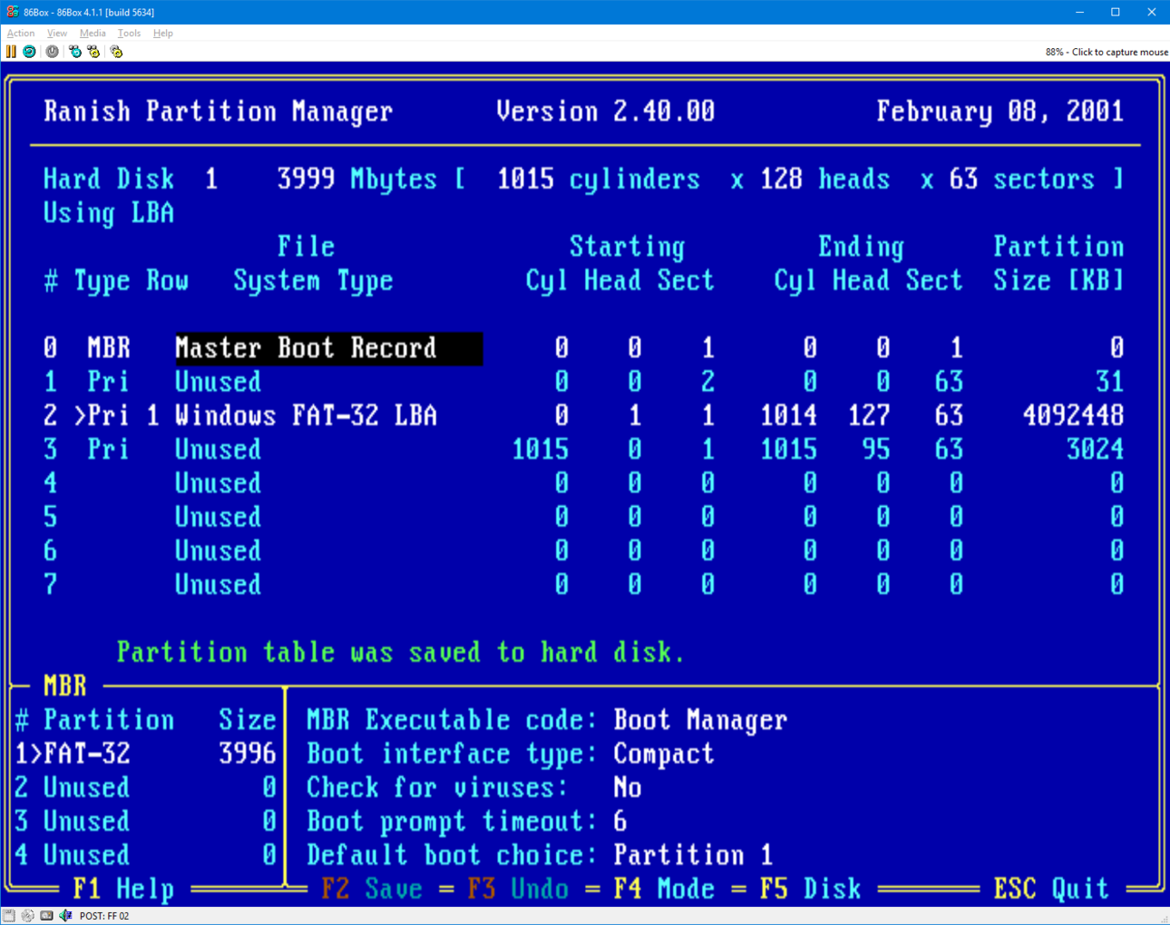Click the "February 08, 2001" date
This screenshot has height=925, width=1170.
(1000, 112)
